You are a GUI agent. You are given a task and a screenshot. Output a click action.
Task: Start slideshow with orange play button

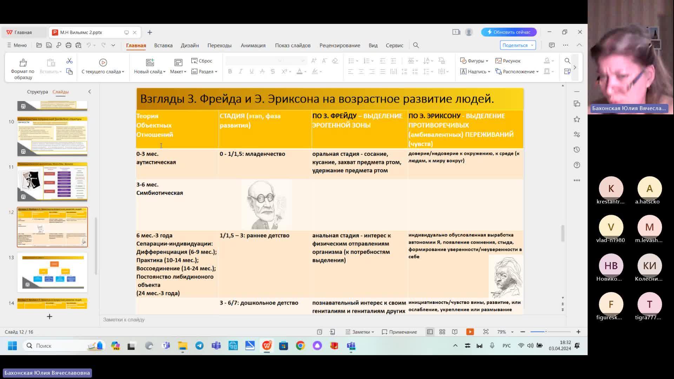point(470,332)
